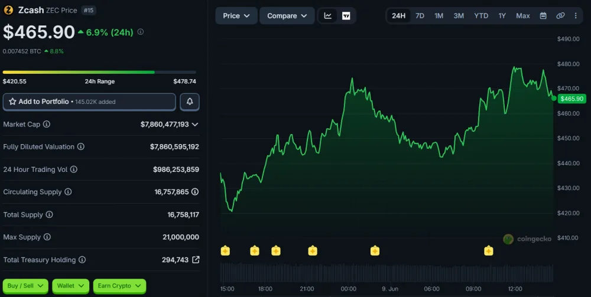Open the Earn Crypto dropdown
The width and height of the screenshot is (591, 297).
[x=119, y=286]
